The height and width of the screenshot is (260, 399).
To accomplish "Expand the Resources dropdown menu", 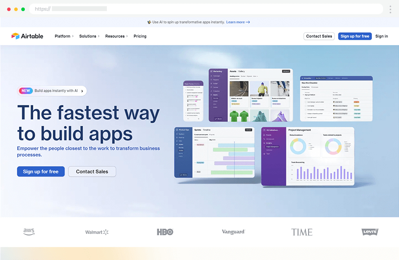I will tap(116, 36).
